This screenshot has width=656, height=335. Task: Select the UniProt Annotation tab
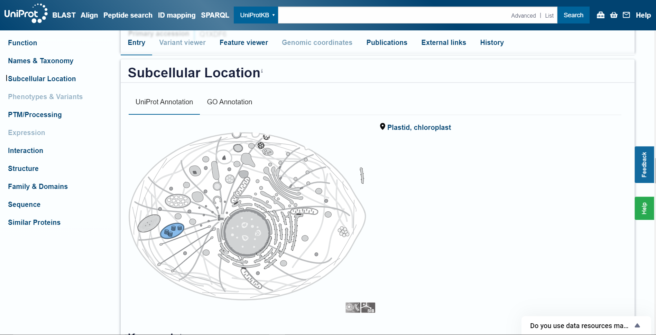click(x=164, y=102)
